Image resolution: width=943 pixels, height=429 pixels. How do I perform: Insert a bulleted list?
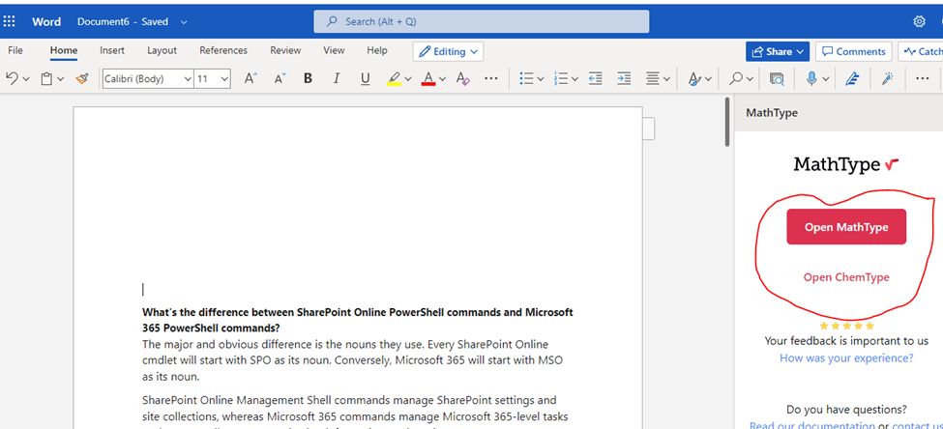pyautogui.click(x=526, y=78)
